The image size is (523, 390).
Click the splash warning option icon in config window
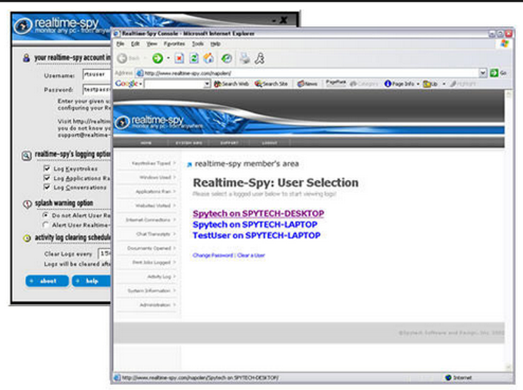(x=27, y=204)
